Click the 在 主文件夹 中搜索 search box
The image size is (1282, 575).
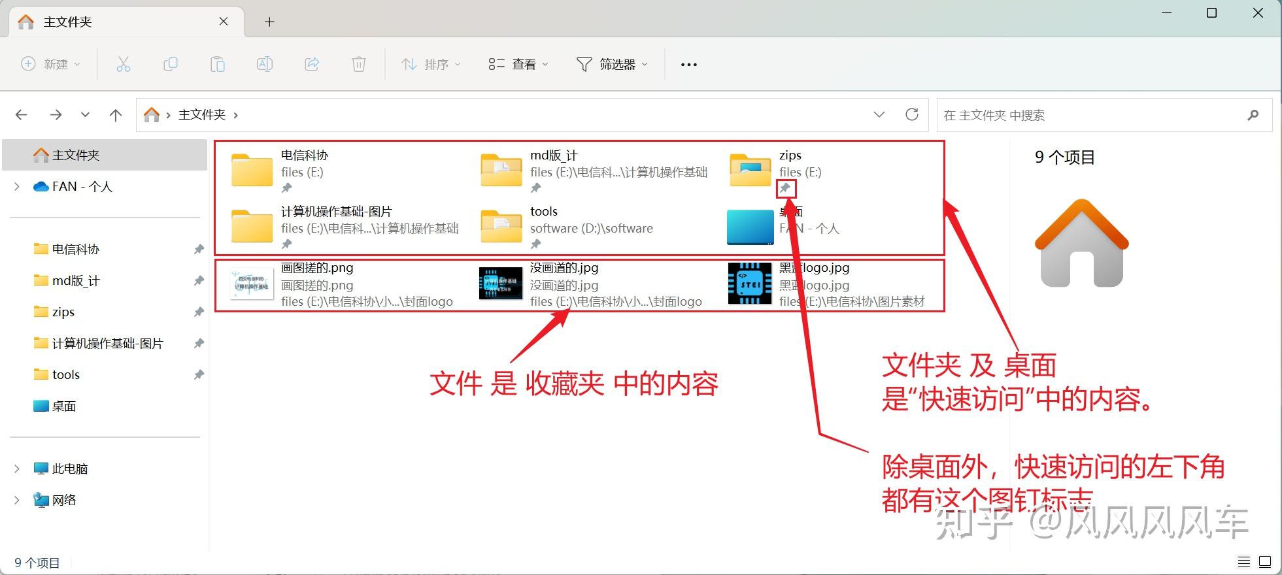click(1105, 115)
